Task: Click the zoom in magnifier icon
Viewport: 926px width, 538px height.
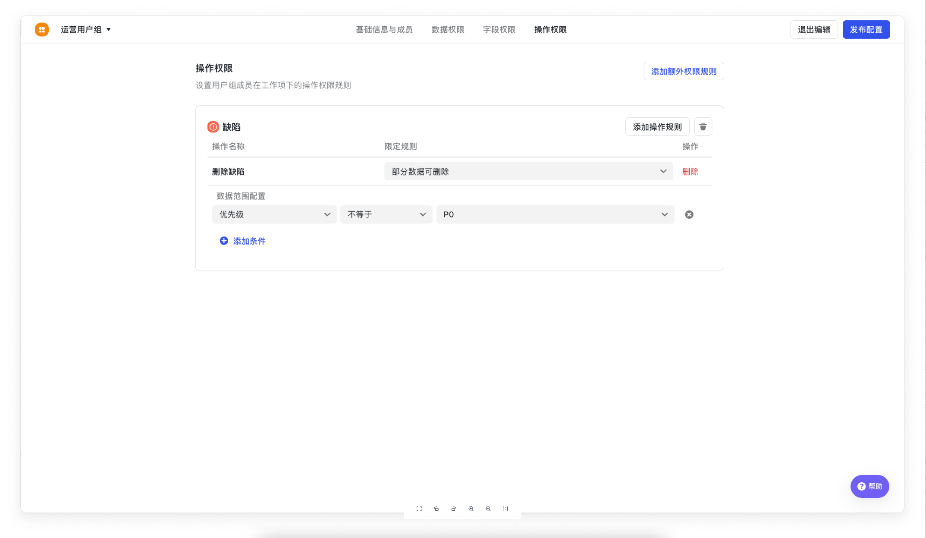Action: [x=471, y=509]
